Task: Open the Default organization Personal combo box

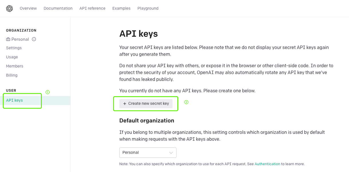Action: coord(148,153)
